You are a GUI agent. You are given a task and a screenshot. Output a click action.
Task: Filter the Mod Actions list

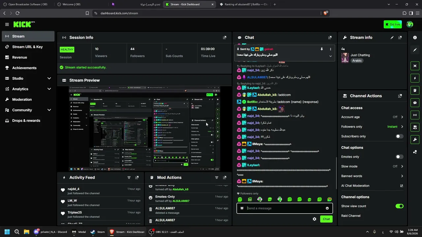(x=217, y=177)
